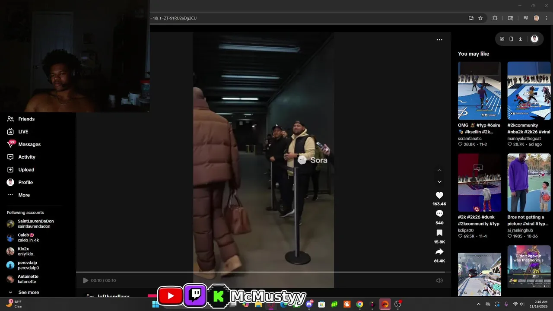This screenshot has width=553, height=311.
Task: Open the More options menu
Action: (18, 195)
